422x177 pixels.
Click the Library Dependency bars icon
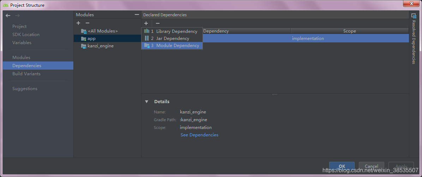coord(147,31)
